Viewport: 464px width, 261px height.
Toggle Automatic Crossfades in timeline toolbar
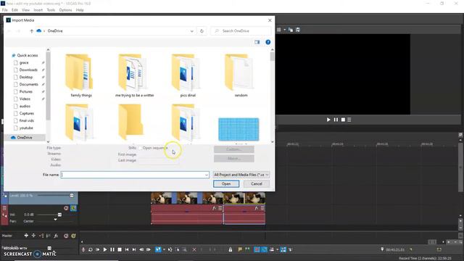tap(264, 249)
